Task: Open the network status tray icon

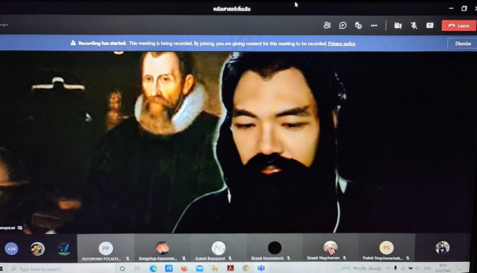Action: 403,268
